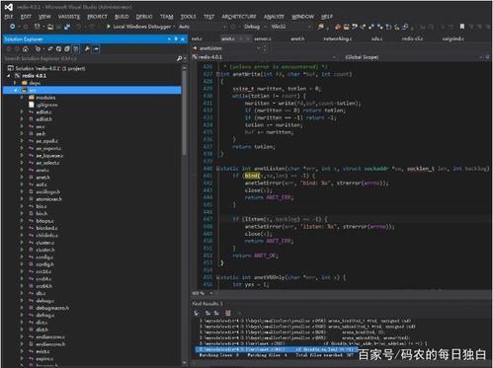Viewport: 493px width, 368px height.
Task: Collapse the anetWrite function outline
Action: pyautogui.click(x=218, y=74)
